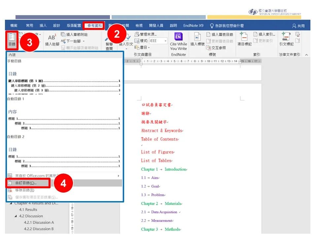Open the EndNote X9 ribbon tab
The image size is (317, 237).
coord(193,25)
